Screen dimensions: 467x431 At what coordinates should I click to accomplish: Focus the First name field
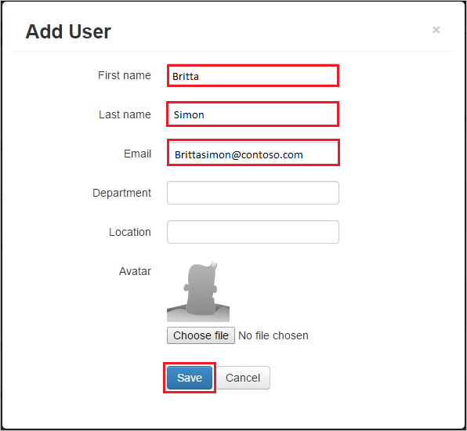tap(253, 76)
